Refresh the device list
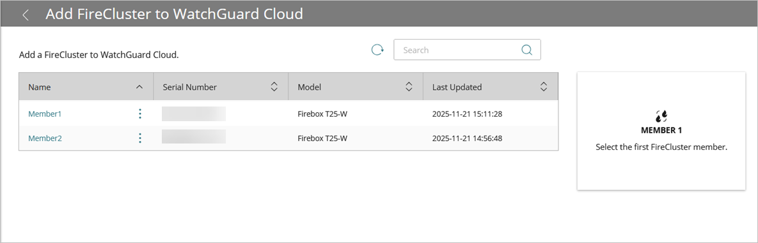 click(x=377, y=50)
